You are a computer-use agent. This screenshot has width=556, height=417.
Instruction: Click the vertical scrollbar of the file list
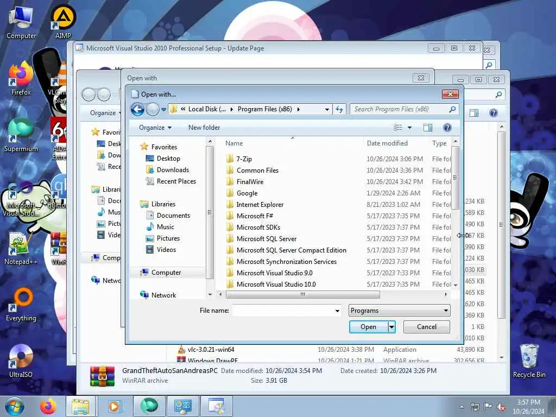pyautogui.click(x=456, y=178)
